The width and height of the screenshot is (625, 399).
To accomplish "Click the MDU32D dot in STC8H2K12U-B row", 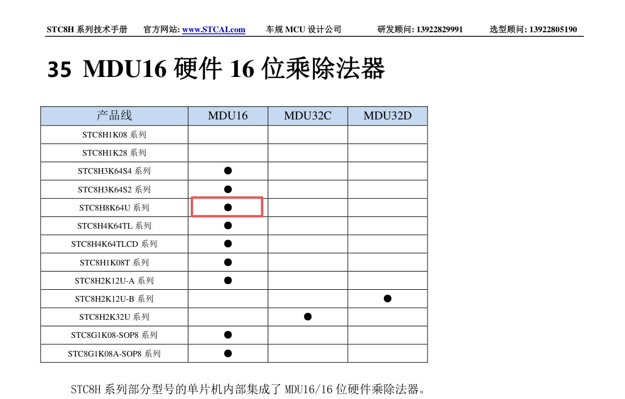I will click(387, 299).
